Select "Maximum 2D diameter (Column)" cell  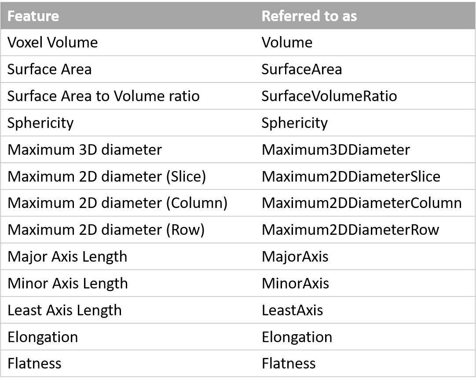117,203
